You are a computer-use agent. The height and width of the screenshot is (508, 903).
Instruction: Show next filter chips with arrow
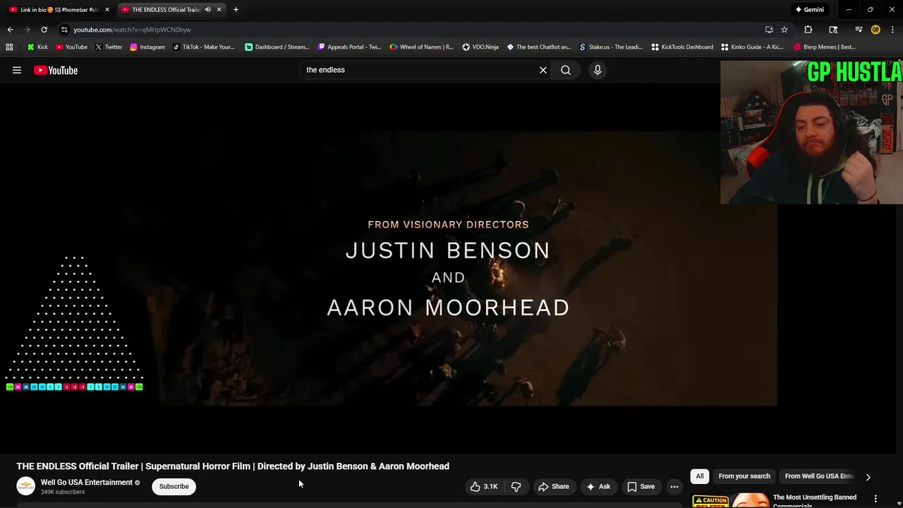click(x=868, y=477)
